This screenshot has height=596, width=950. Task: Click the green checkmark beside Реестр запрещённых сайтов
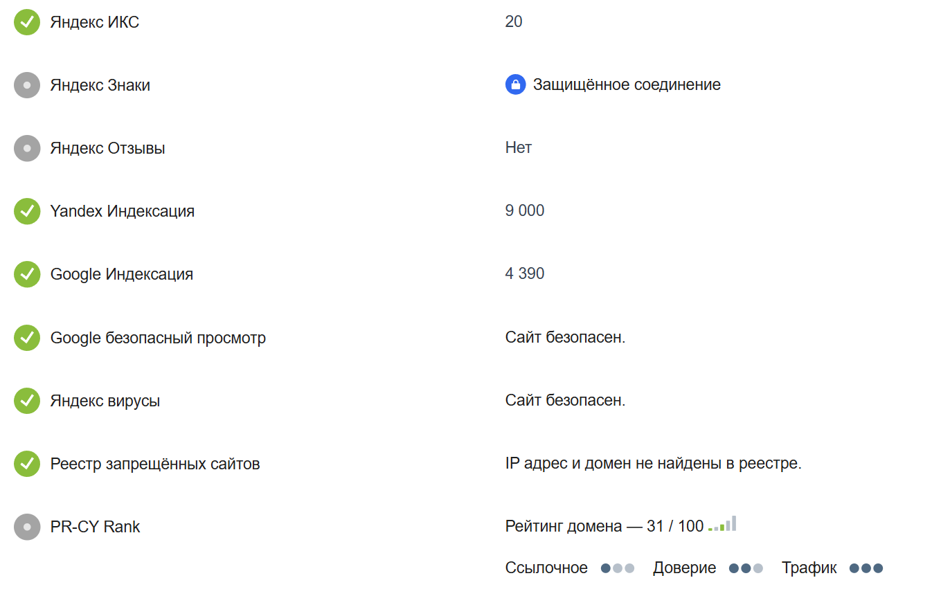click(27, 464)
